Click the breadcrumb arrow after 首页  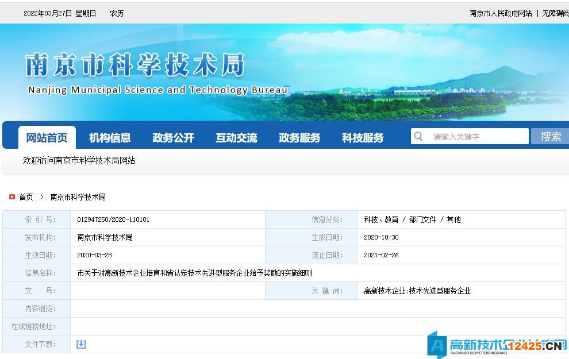tap(42, 197)
